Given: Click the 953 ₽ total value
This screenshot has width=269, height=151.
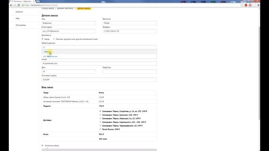Looking at the screenshot, I should click(101, 134).
